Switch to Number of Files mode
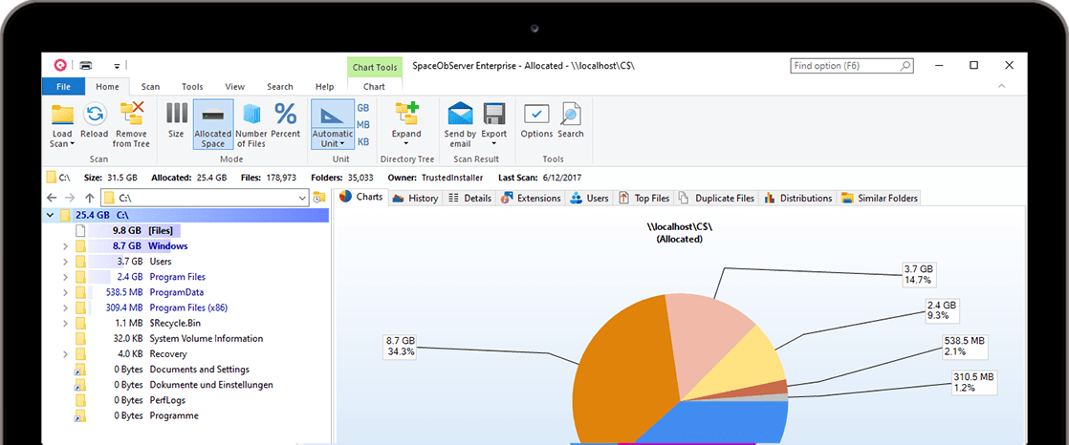Image resolution: width=1069 pixels, height=445 pixels. 251,124
